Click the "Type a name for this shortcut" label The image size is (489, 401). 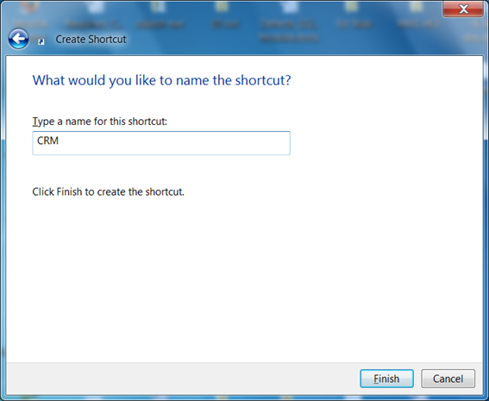(x=100, y=122)
